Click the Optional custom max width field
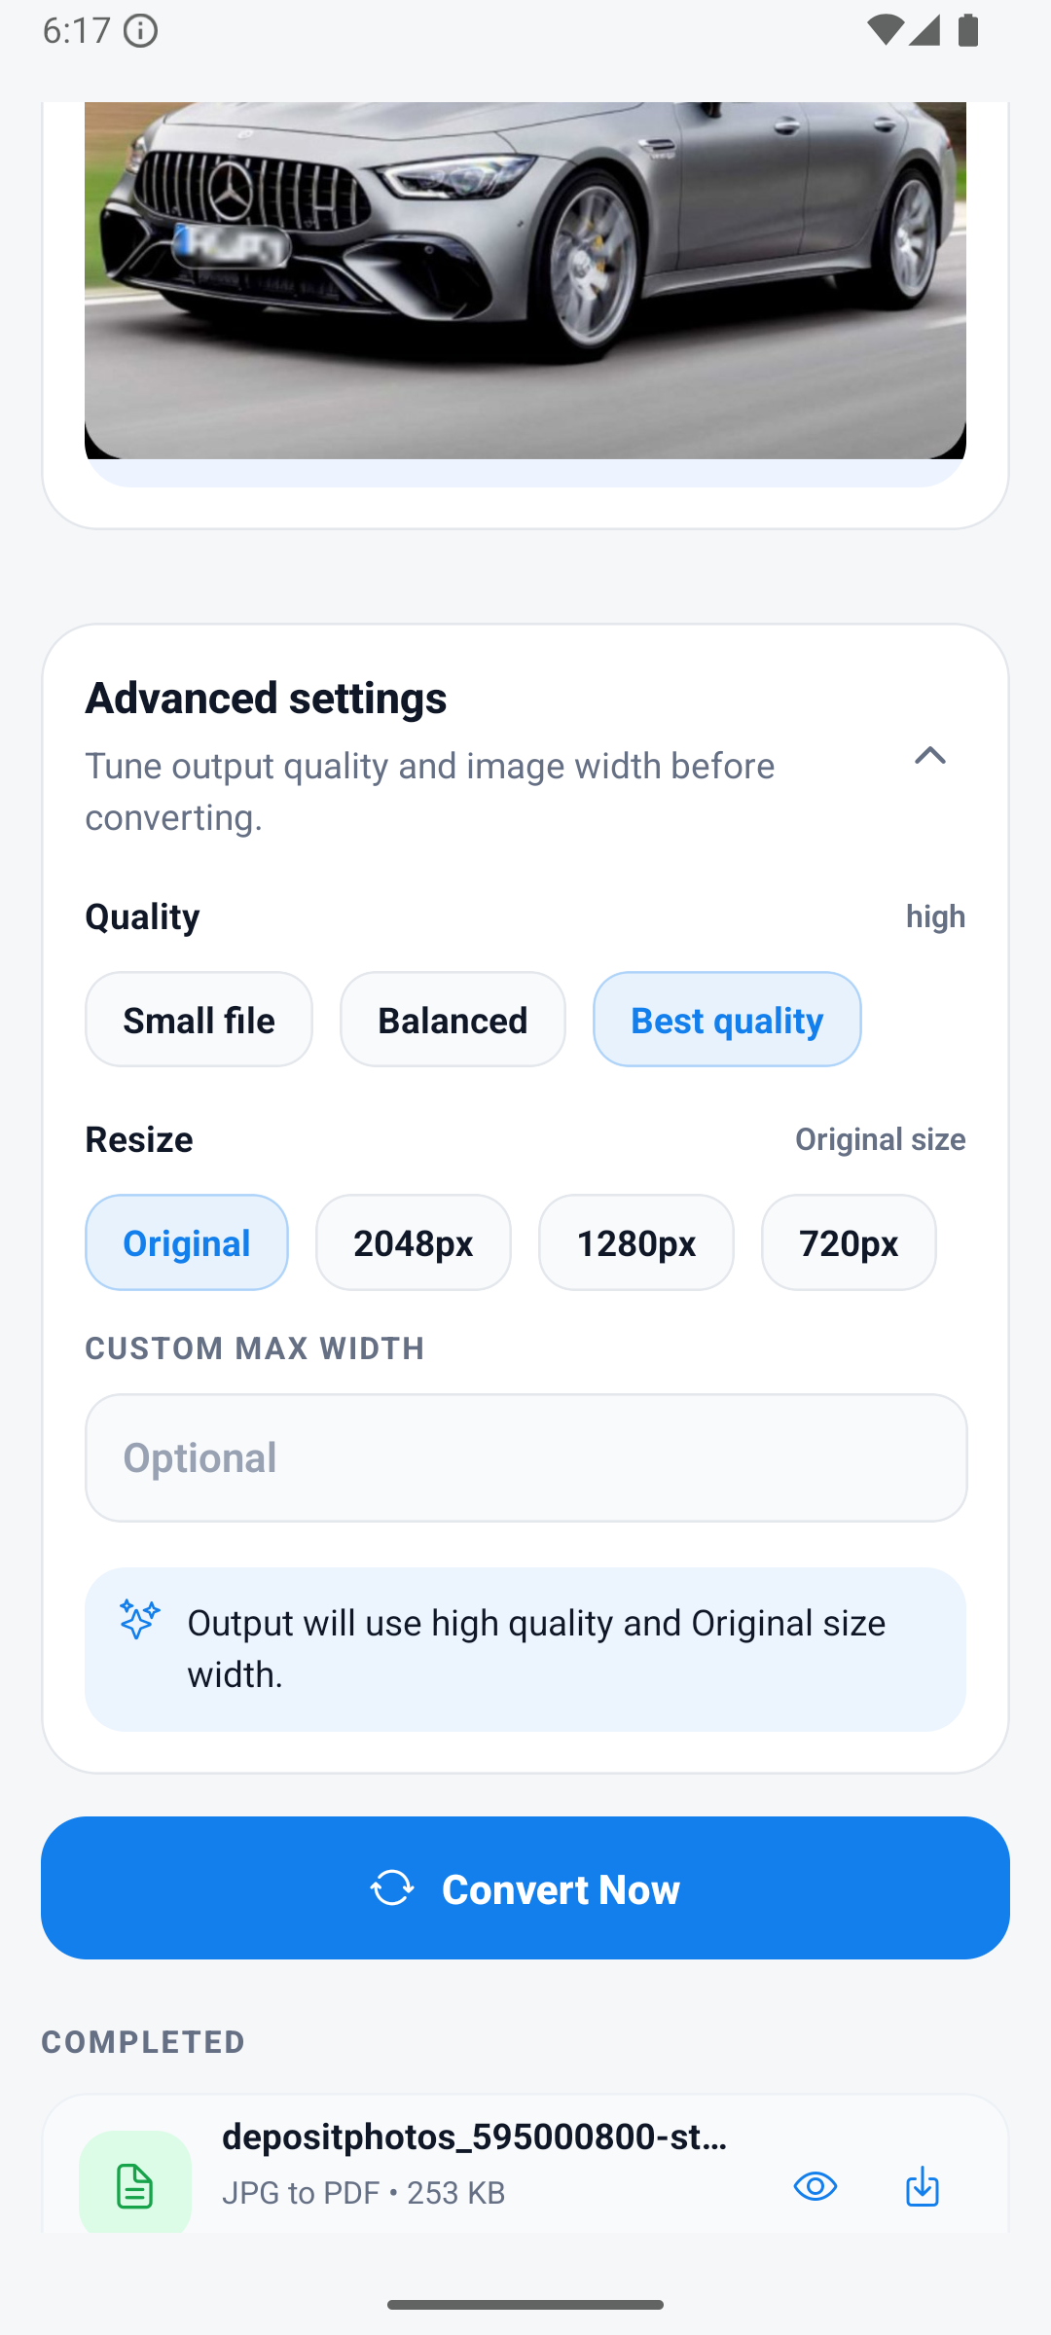The height and width of the screenshot is (2335, 1051). point(525,1456)
